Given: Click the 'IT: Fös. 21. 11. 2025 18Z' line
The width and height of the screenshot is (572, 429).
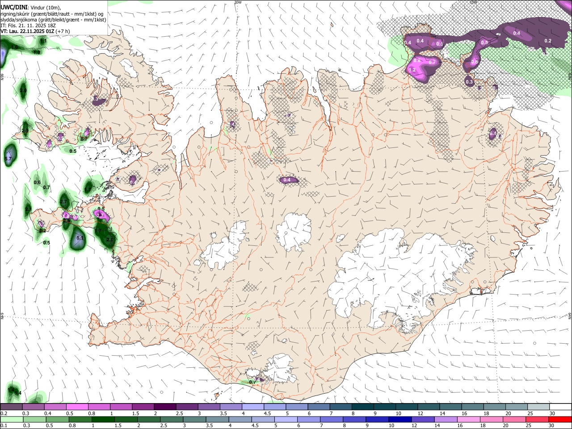Looking at the screenshot, I should (x=28, y=25).
